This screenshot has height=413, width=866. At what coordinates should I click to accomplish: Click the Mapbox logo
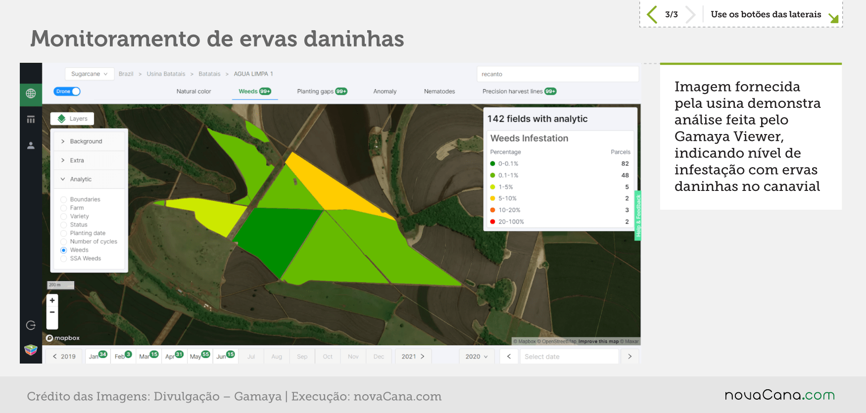tap(63, 338)
